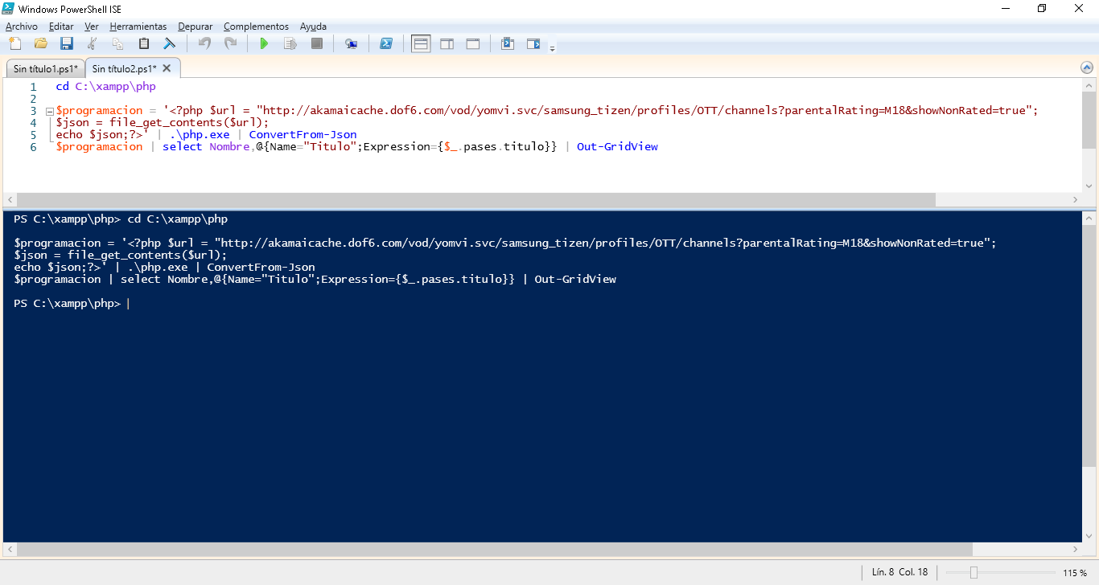Open the Depurar menu
The width and height of the screenshot is (1099, 585).
tap(196, 27)
